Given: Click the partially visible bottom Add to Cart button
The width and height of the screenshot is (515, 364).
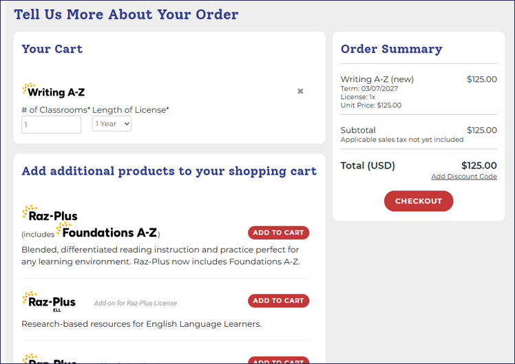Looking at the screenshot, I should point(278,361).
